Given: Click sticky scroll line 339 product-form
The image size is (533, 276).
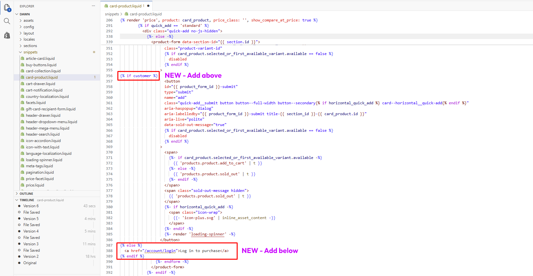Looking at the screenshot, I should (x=206, y=42).
